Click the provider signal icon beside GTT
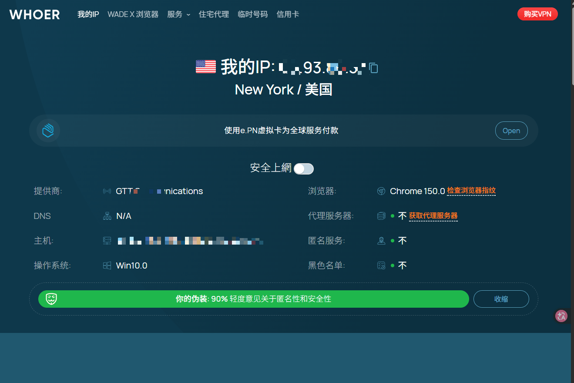The width and height of the screenshot is (574, 383). (x=107, y=191)
